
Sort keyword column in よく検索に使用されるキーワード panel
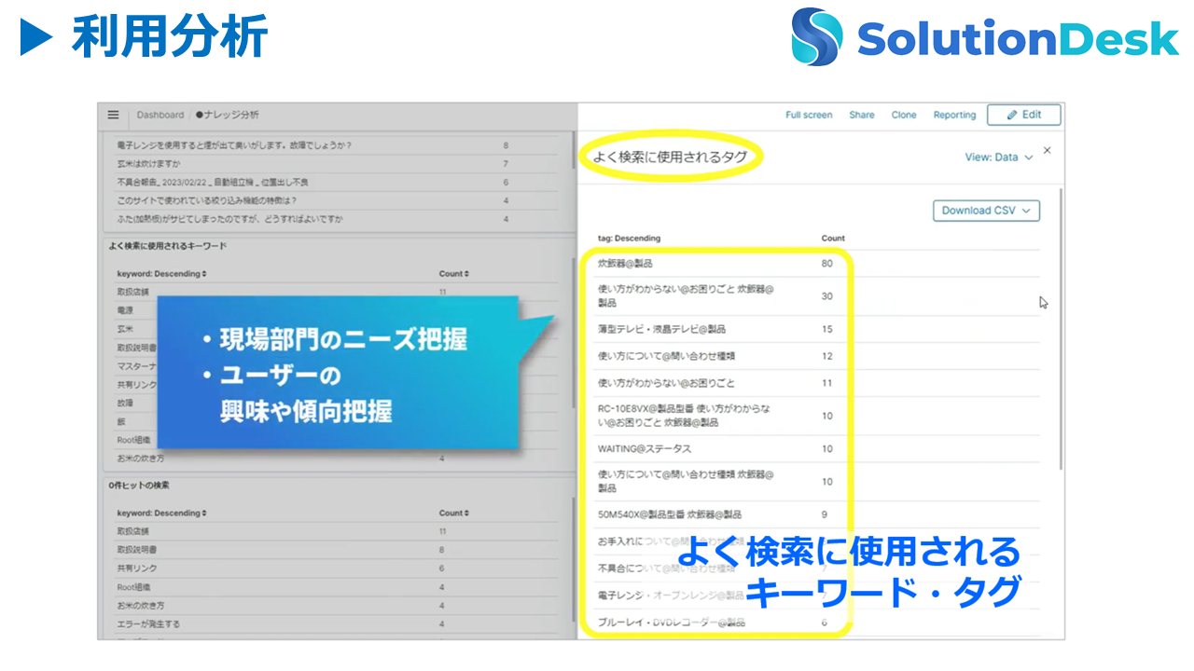pyautogui.click(x=161, y=274)
